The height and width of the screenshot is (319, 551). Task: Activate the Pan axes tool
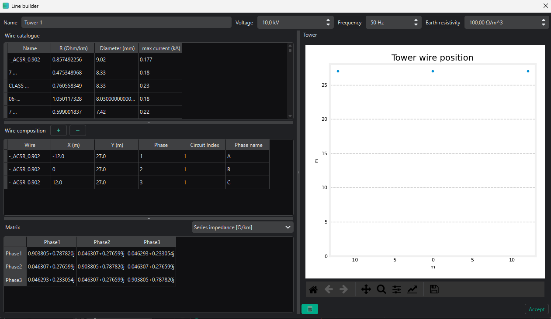click(x=366, y=289)
